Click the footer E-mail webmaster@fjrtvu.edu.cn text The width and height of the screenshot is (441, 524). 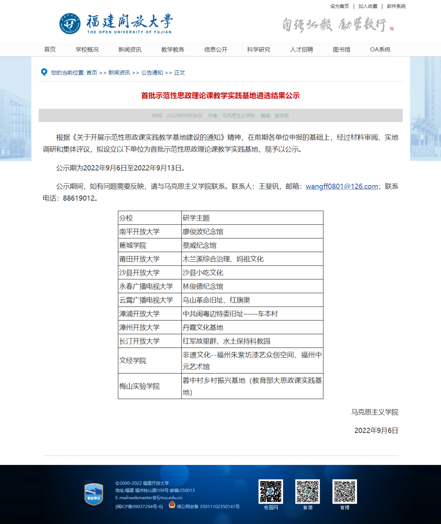point(149,497)
